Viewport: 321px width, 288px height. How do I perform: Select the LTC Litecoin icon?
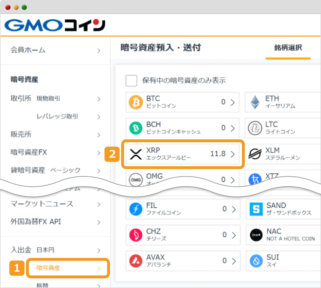(255, 128)
